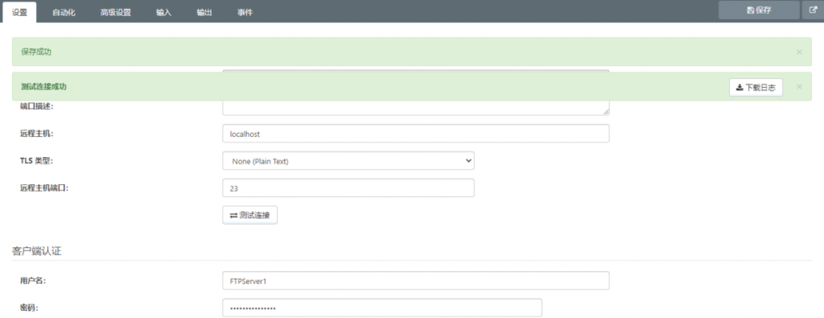View the 事件 tab
824x318 pixels.
(245, 13)
